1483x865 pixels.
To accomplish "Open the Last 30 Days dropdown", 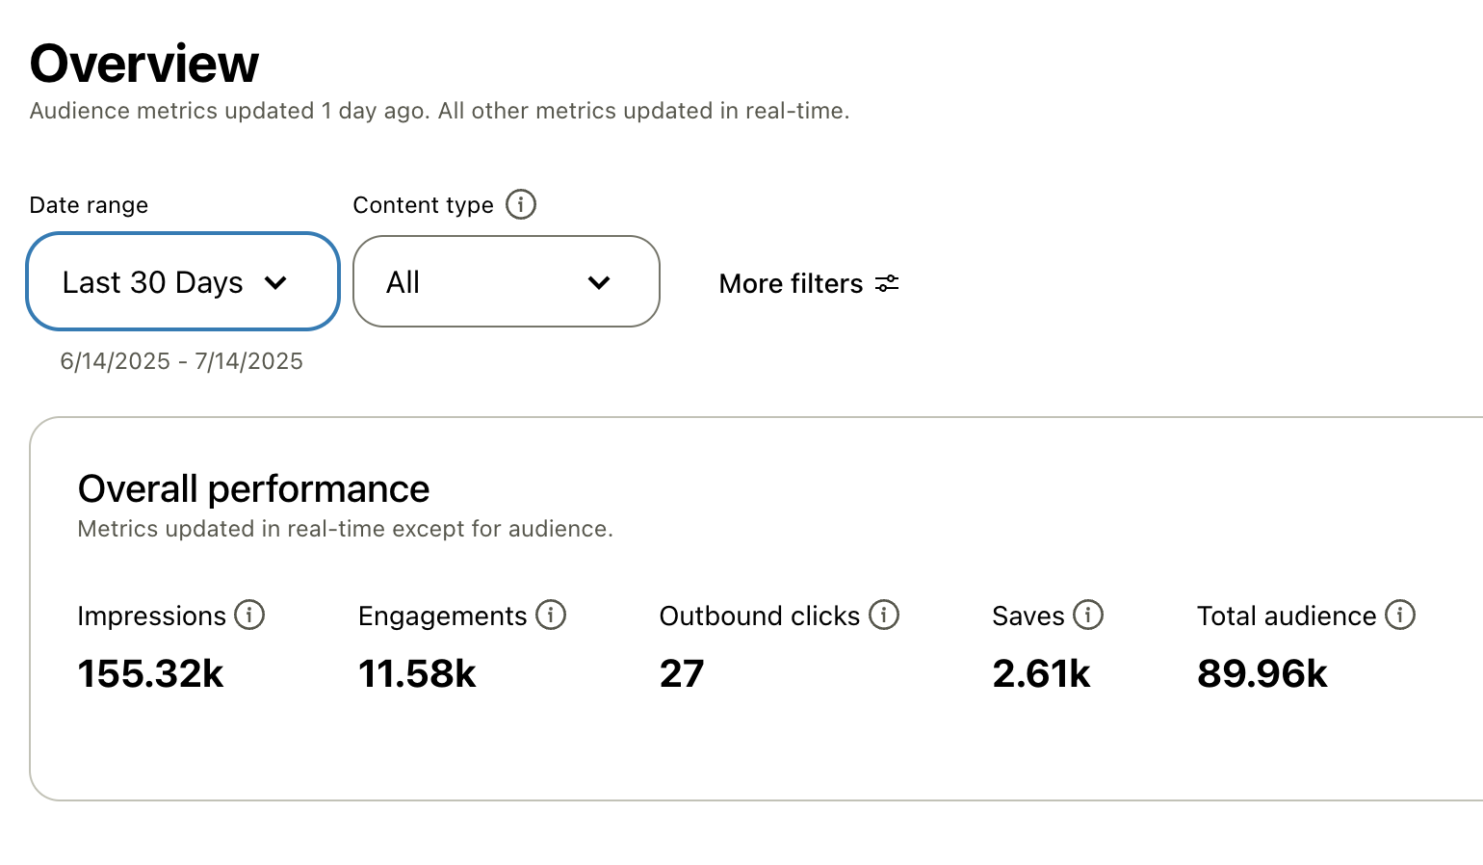I will tap(183, 281).
